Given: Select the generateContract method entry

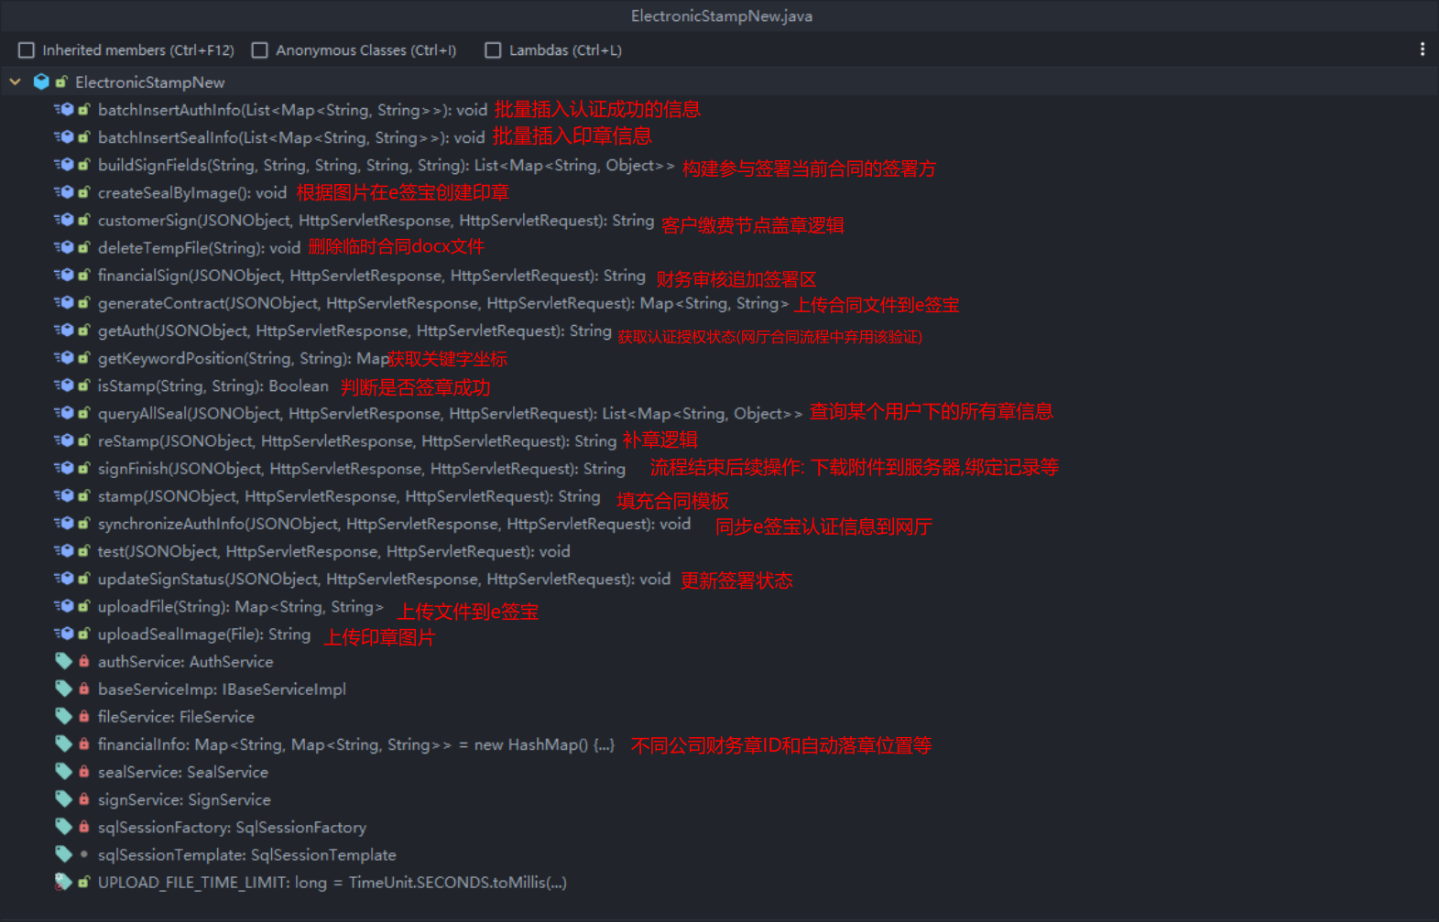Looking at the screenshot, I should tap(442, 303).
